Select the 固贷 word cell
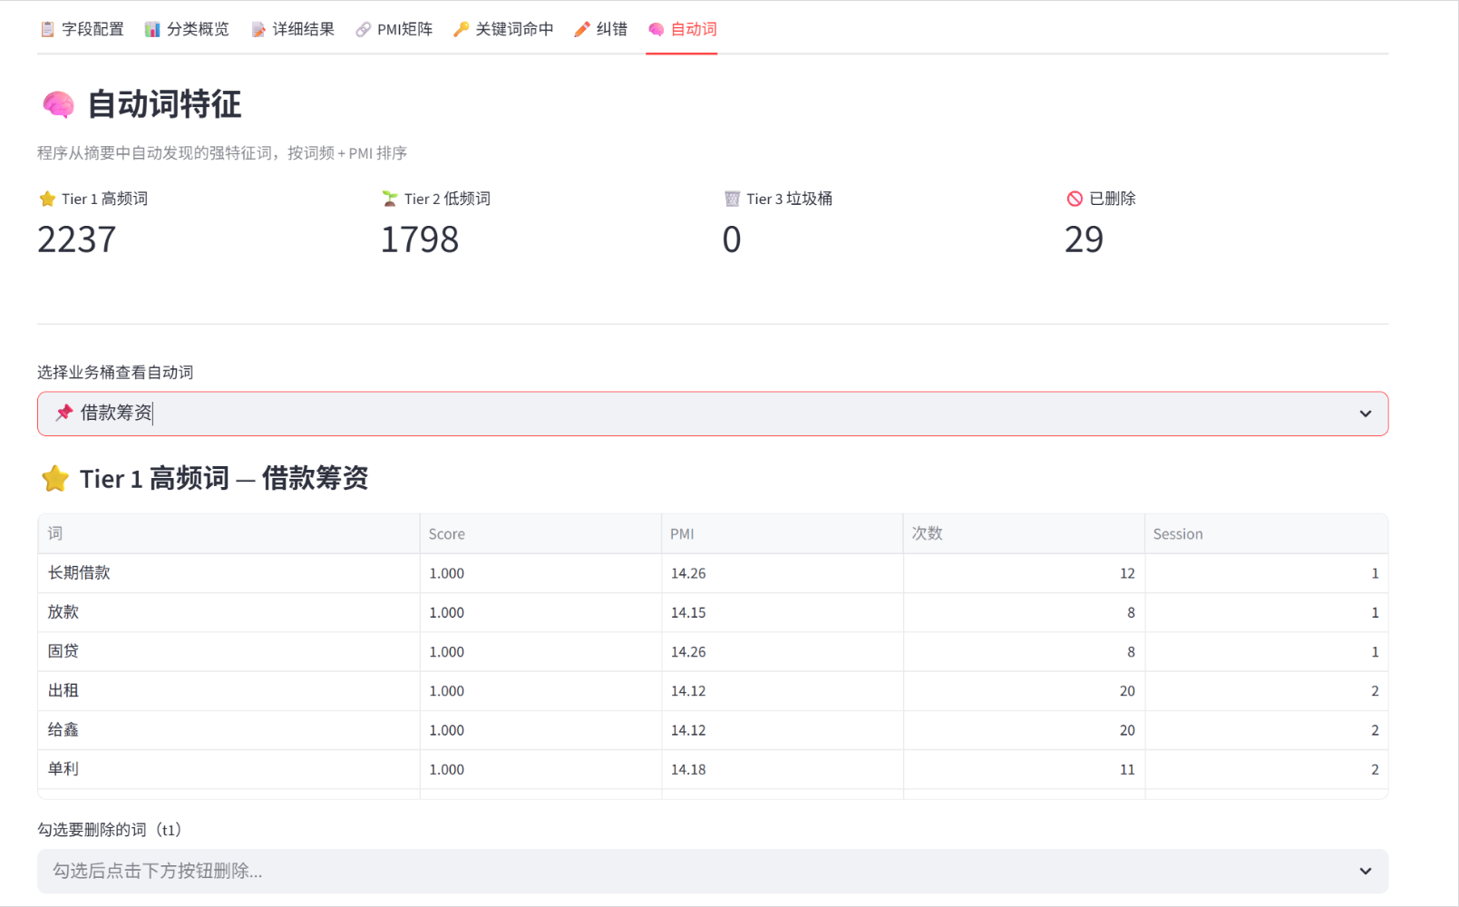The image size is (1459, 907). pos(229,651)
